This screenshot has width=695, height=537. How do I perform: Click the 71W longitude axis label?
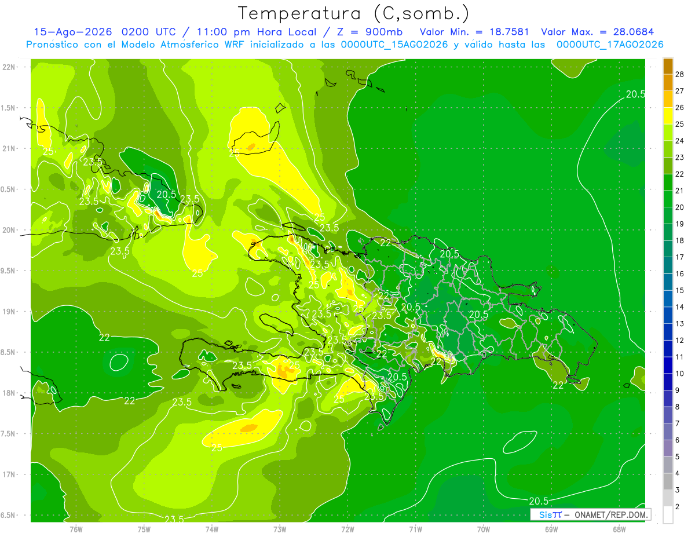point(415,529)
